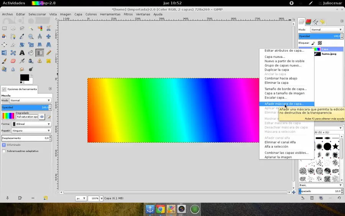Open the Channels tab icon
The image size is (345, 216).
point(308,22)
